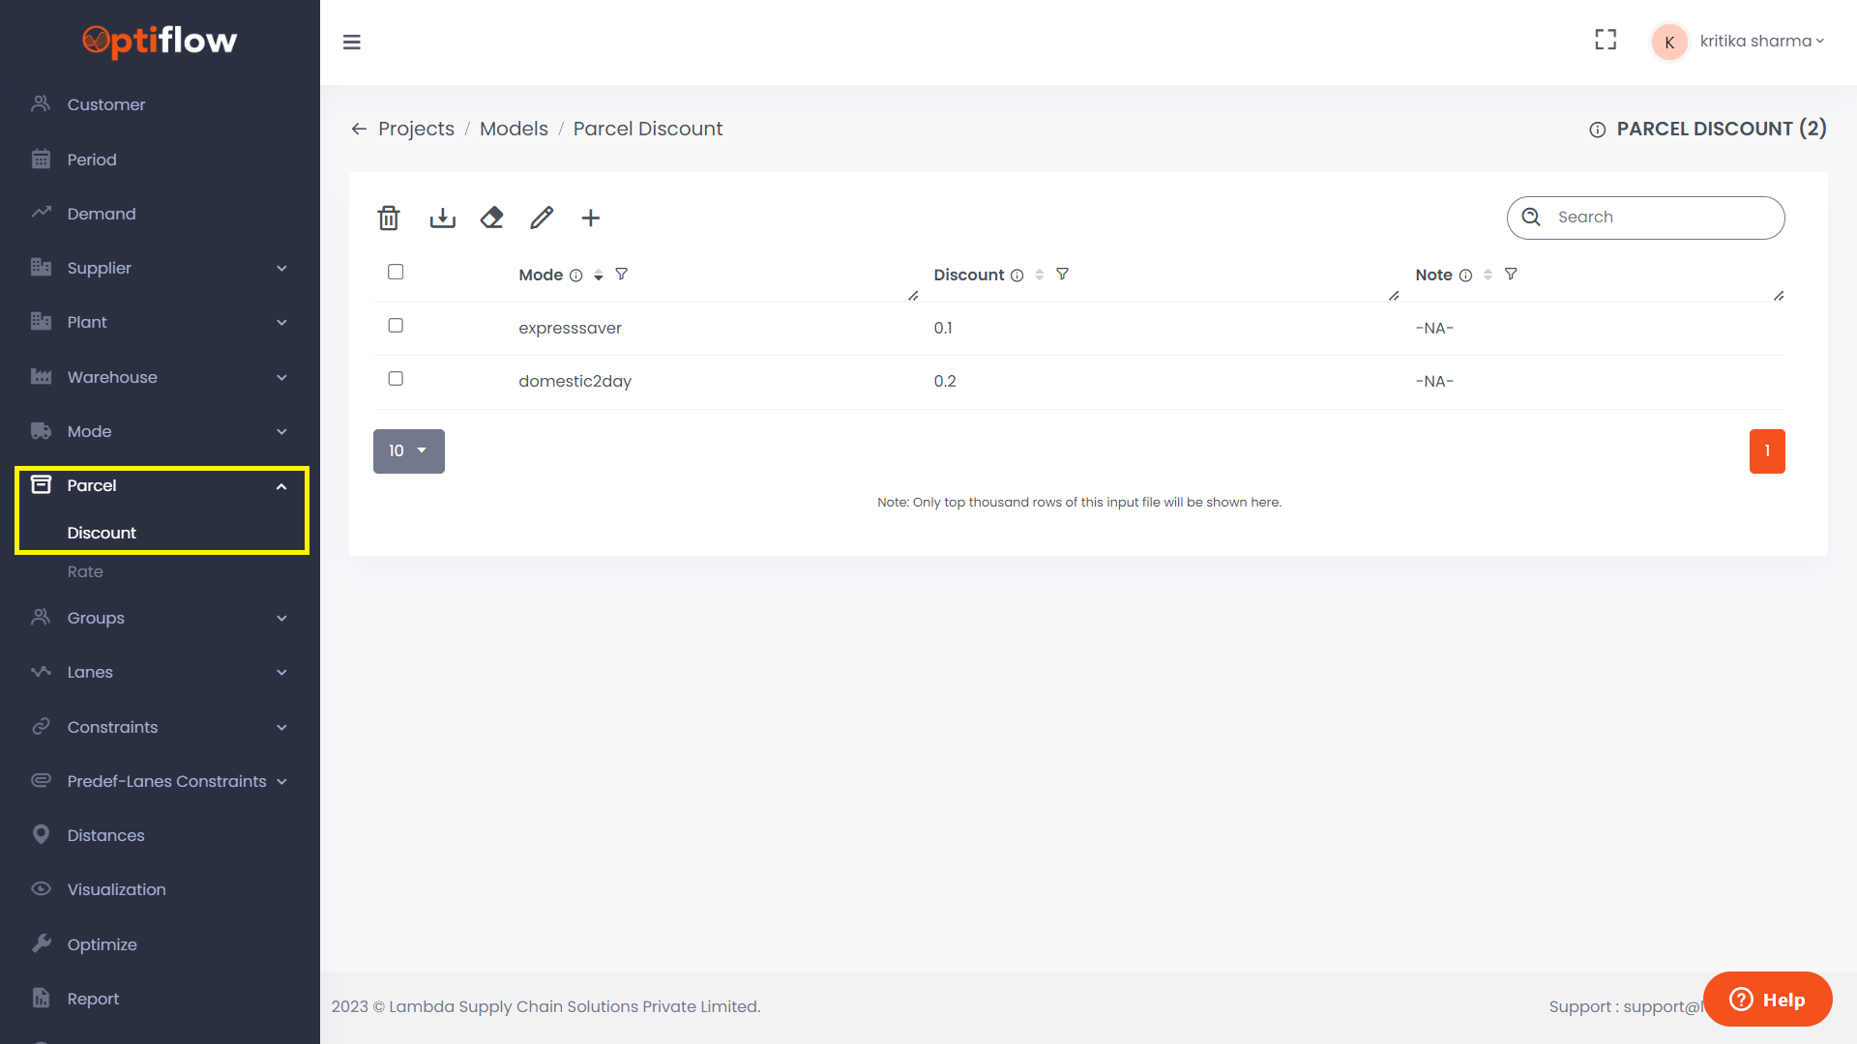Image resolution: width=1857 pixels, height=1044 pixels.
Task: Select the checkbox for the domestic2day row
Action: pos(396,378)
